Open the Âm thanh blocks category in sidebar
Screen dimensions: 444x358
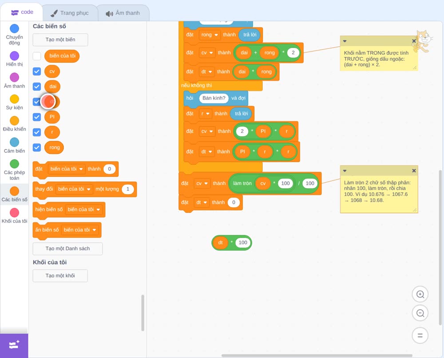14,80
